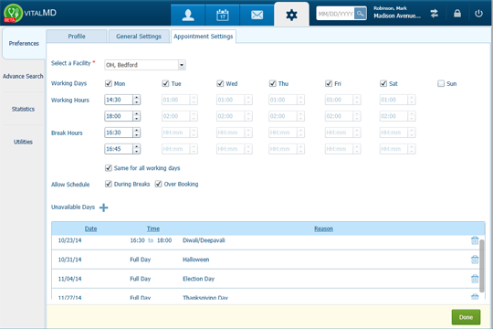This screenshot has width=493, height=329.
Task: Click the switch facility arrows icon
Action: coord(435,14)
